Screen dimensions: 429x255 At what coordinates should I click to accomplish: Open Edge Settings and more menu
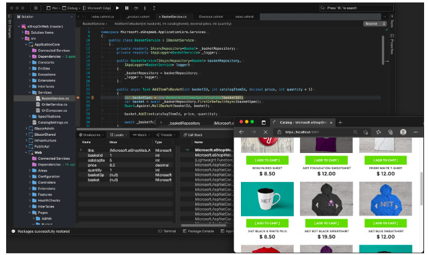[415, 132]
